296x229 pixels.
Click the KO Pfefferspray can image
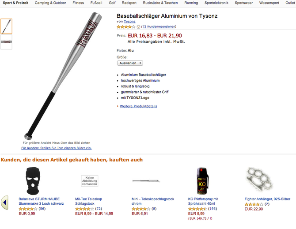tap(202, 181)
